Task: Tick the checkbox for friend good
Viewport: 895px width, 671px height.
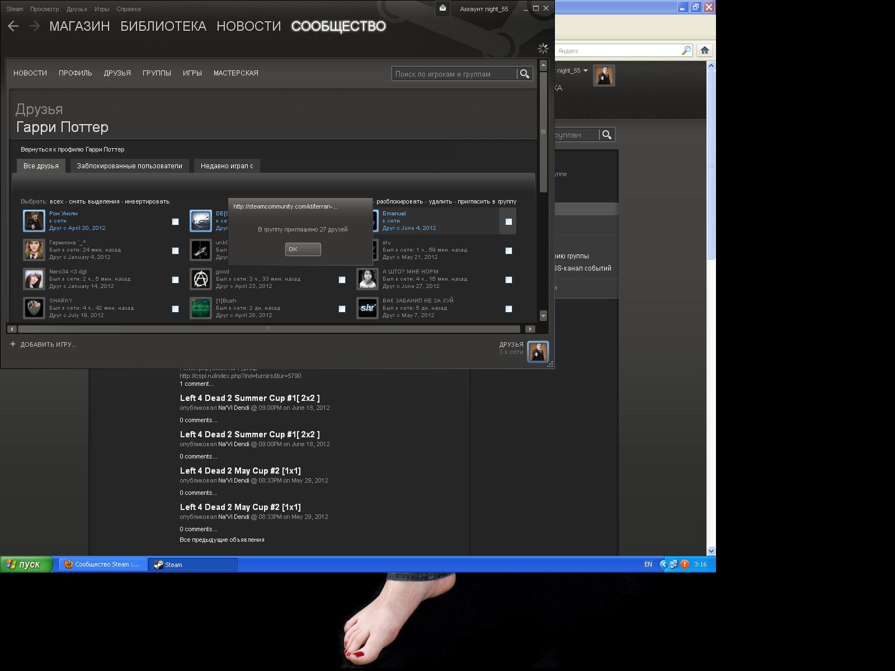Action: [x=342, y=280]
